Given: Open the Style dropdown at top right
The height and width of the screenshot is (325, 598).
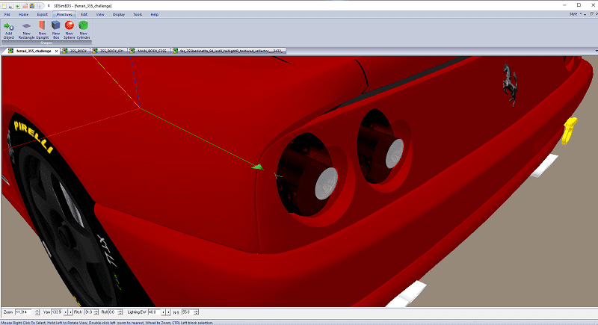Looking at the screenshot, I should [575, 14].
